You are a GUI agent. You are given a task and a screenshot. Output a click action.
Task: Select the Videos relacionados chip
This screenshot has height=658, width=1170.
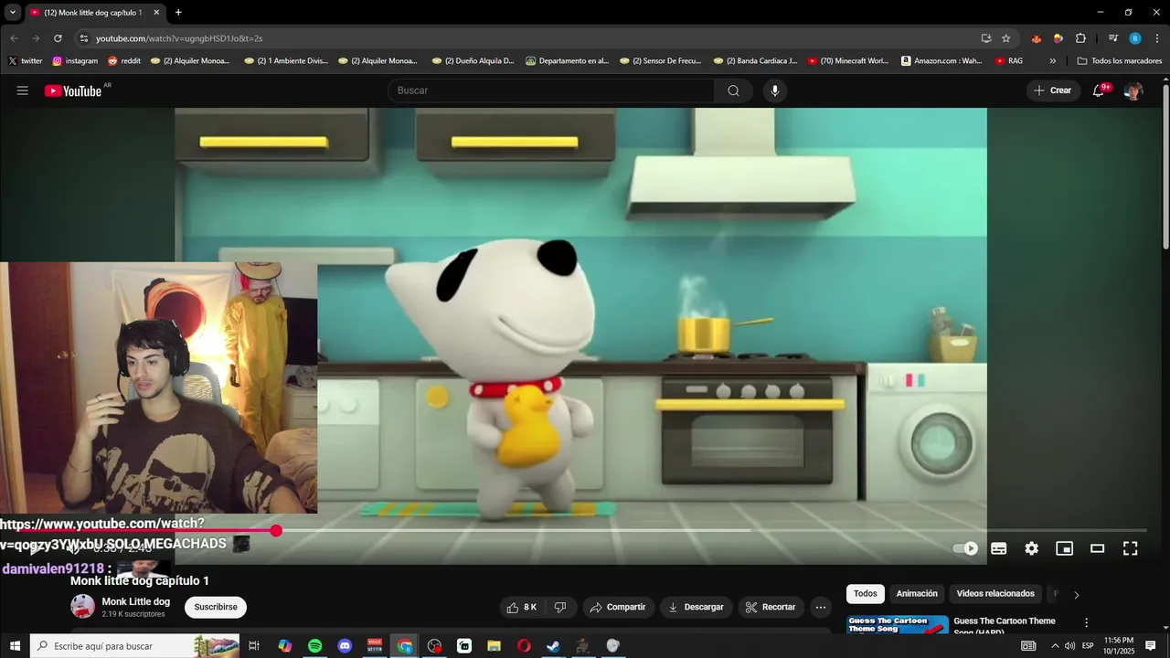point(995,594)
